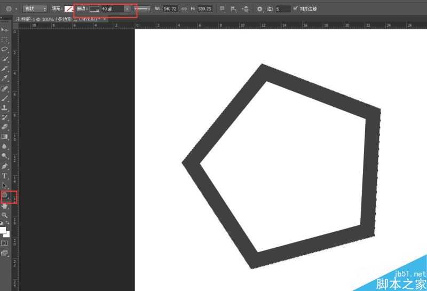Image resolution: width=427 pixels, height=291 pixels.
Task: Toggle link between width and height
Action: 184,9
